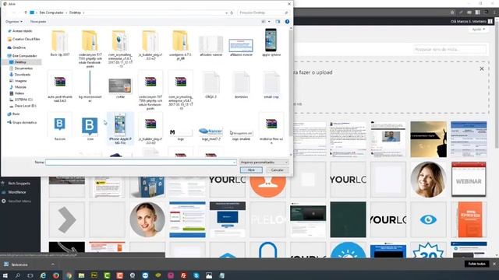Image resolution: width=499 pixels, height=280 pixels.
Task: Open File Explorer from the taskbar
Action: click(x=81, y=275)
